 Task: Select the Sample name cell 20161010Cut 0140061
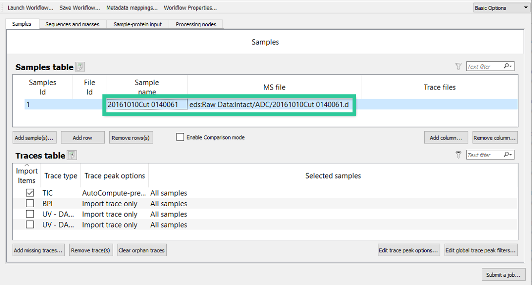point(147,105)
